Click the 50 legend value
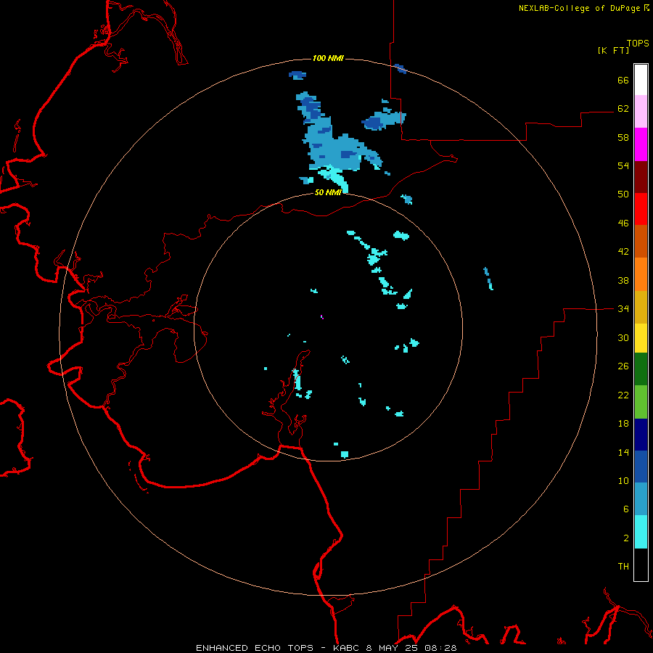 623,194
